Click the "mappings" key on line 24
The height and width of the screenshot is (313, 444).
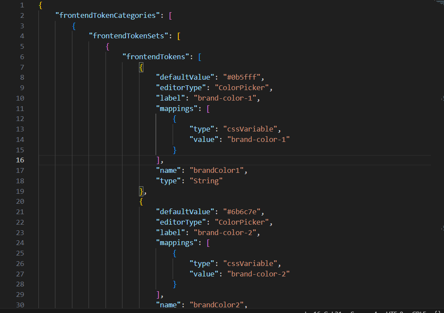click(176, 243)
